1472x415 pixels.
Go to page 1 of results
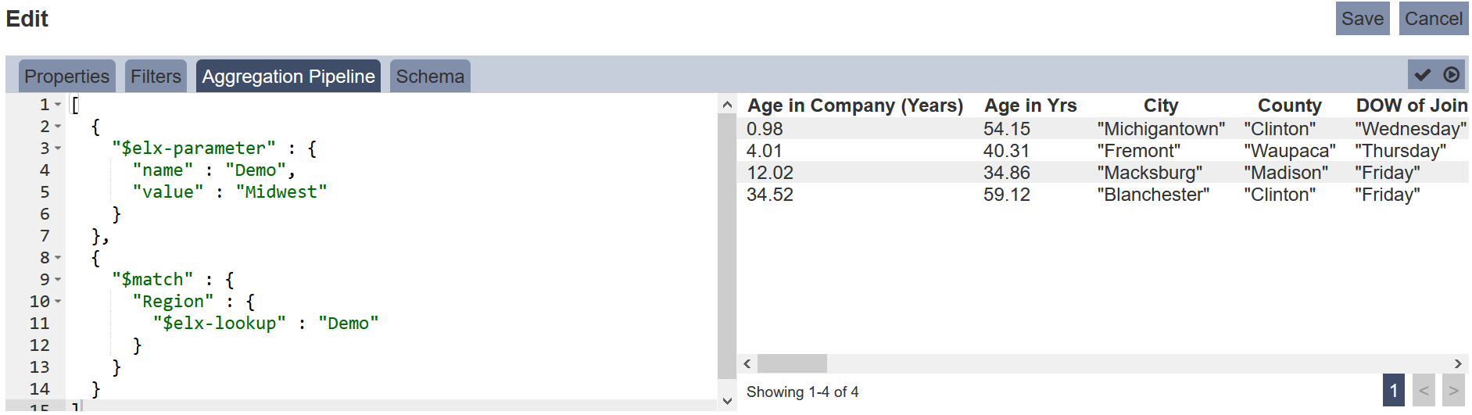[x=1393, y=391]
